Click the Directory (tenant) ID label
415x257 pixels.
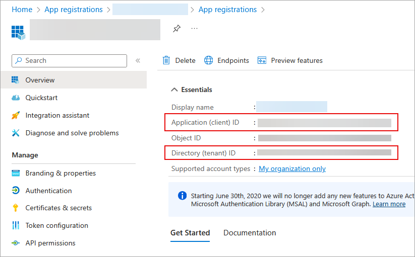coord(203,153)
